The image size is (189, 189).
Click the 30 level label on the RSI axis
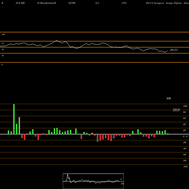click(3, 56)
